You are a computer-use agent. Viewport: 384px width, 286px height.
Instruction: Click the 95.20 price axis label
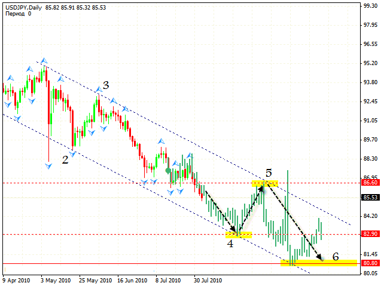370,63
